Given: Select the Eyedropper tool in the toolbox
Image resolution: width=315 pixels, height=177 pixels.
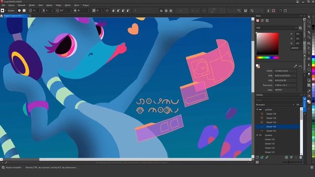Looking at the screenshot, I should (309, 91).
